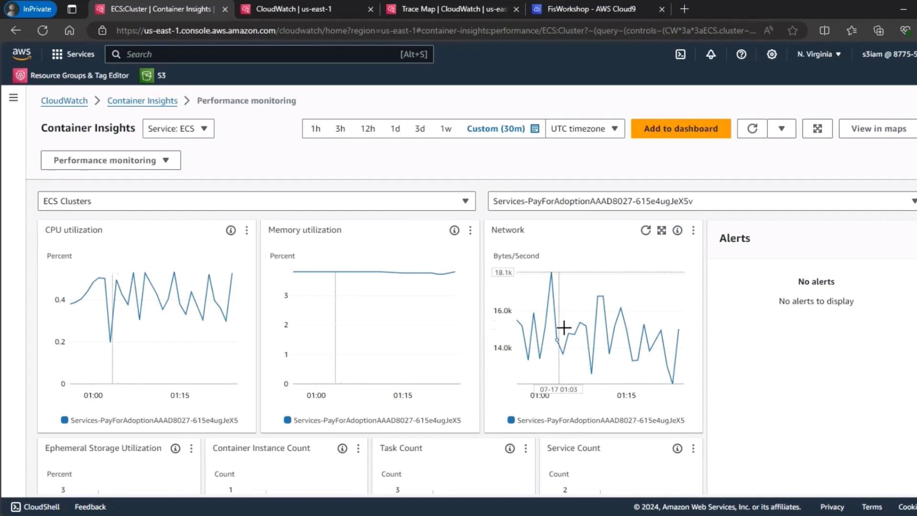Image resolution: width=917 pixels, height=516 pixels.
Task: Open the Performance monitoring dropdown
Action: pyautogui.click(x=111, y=160)
